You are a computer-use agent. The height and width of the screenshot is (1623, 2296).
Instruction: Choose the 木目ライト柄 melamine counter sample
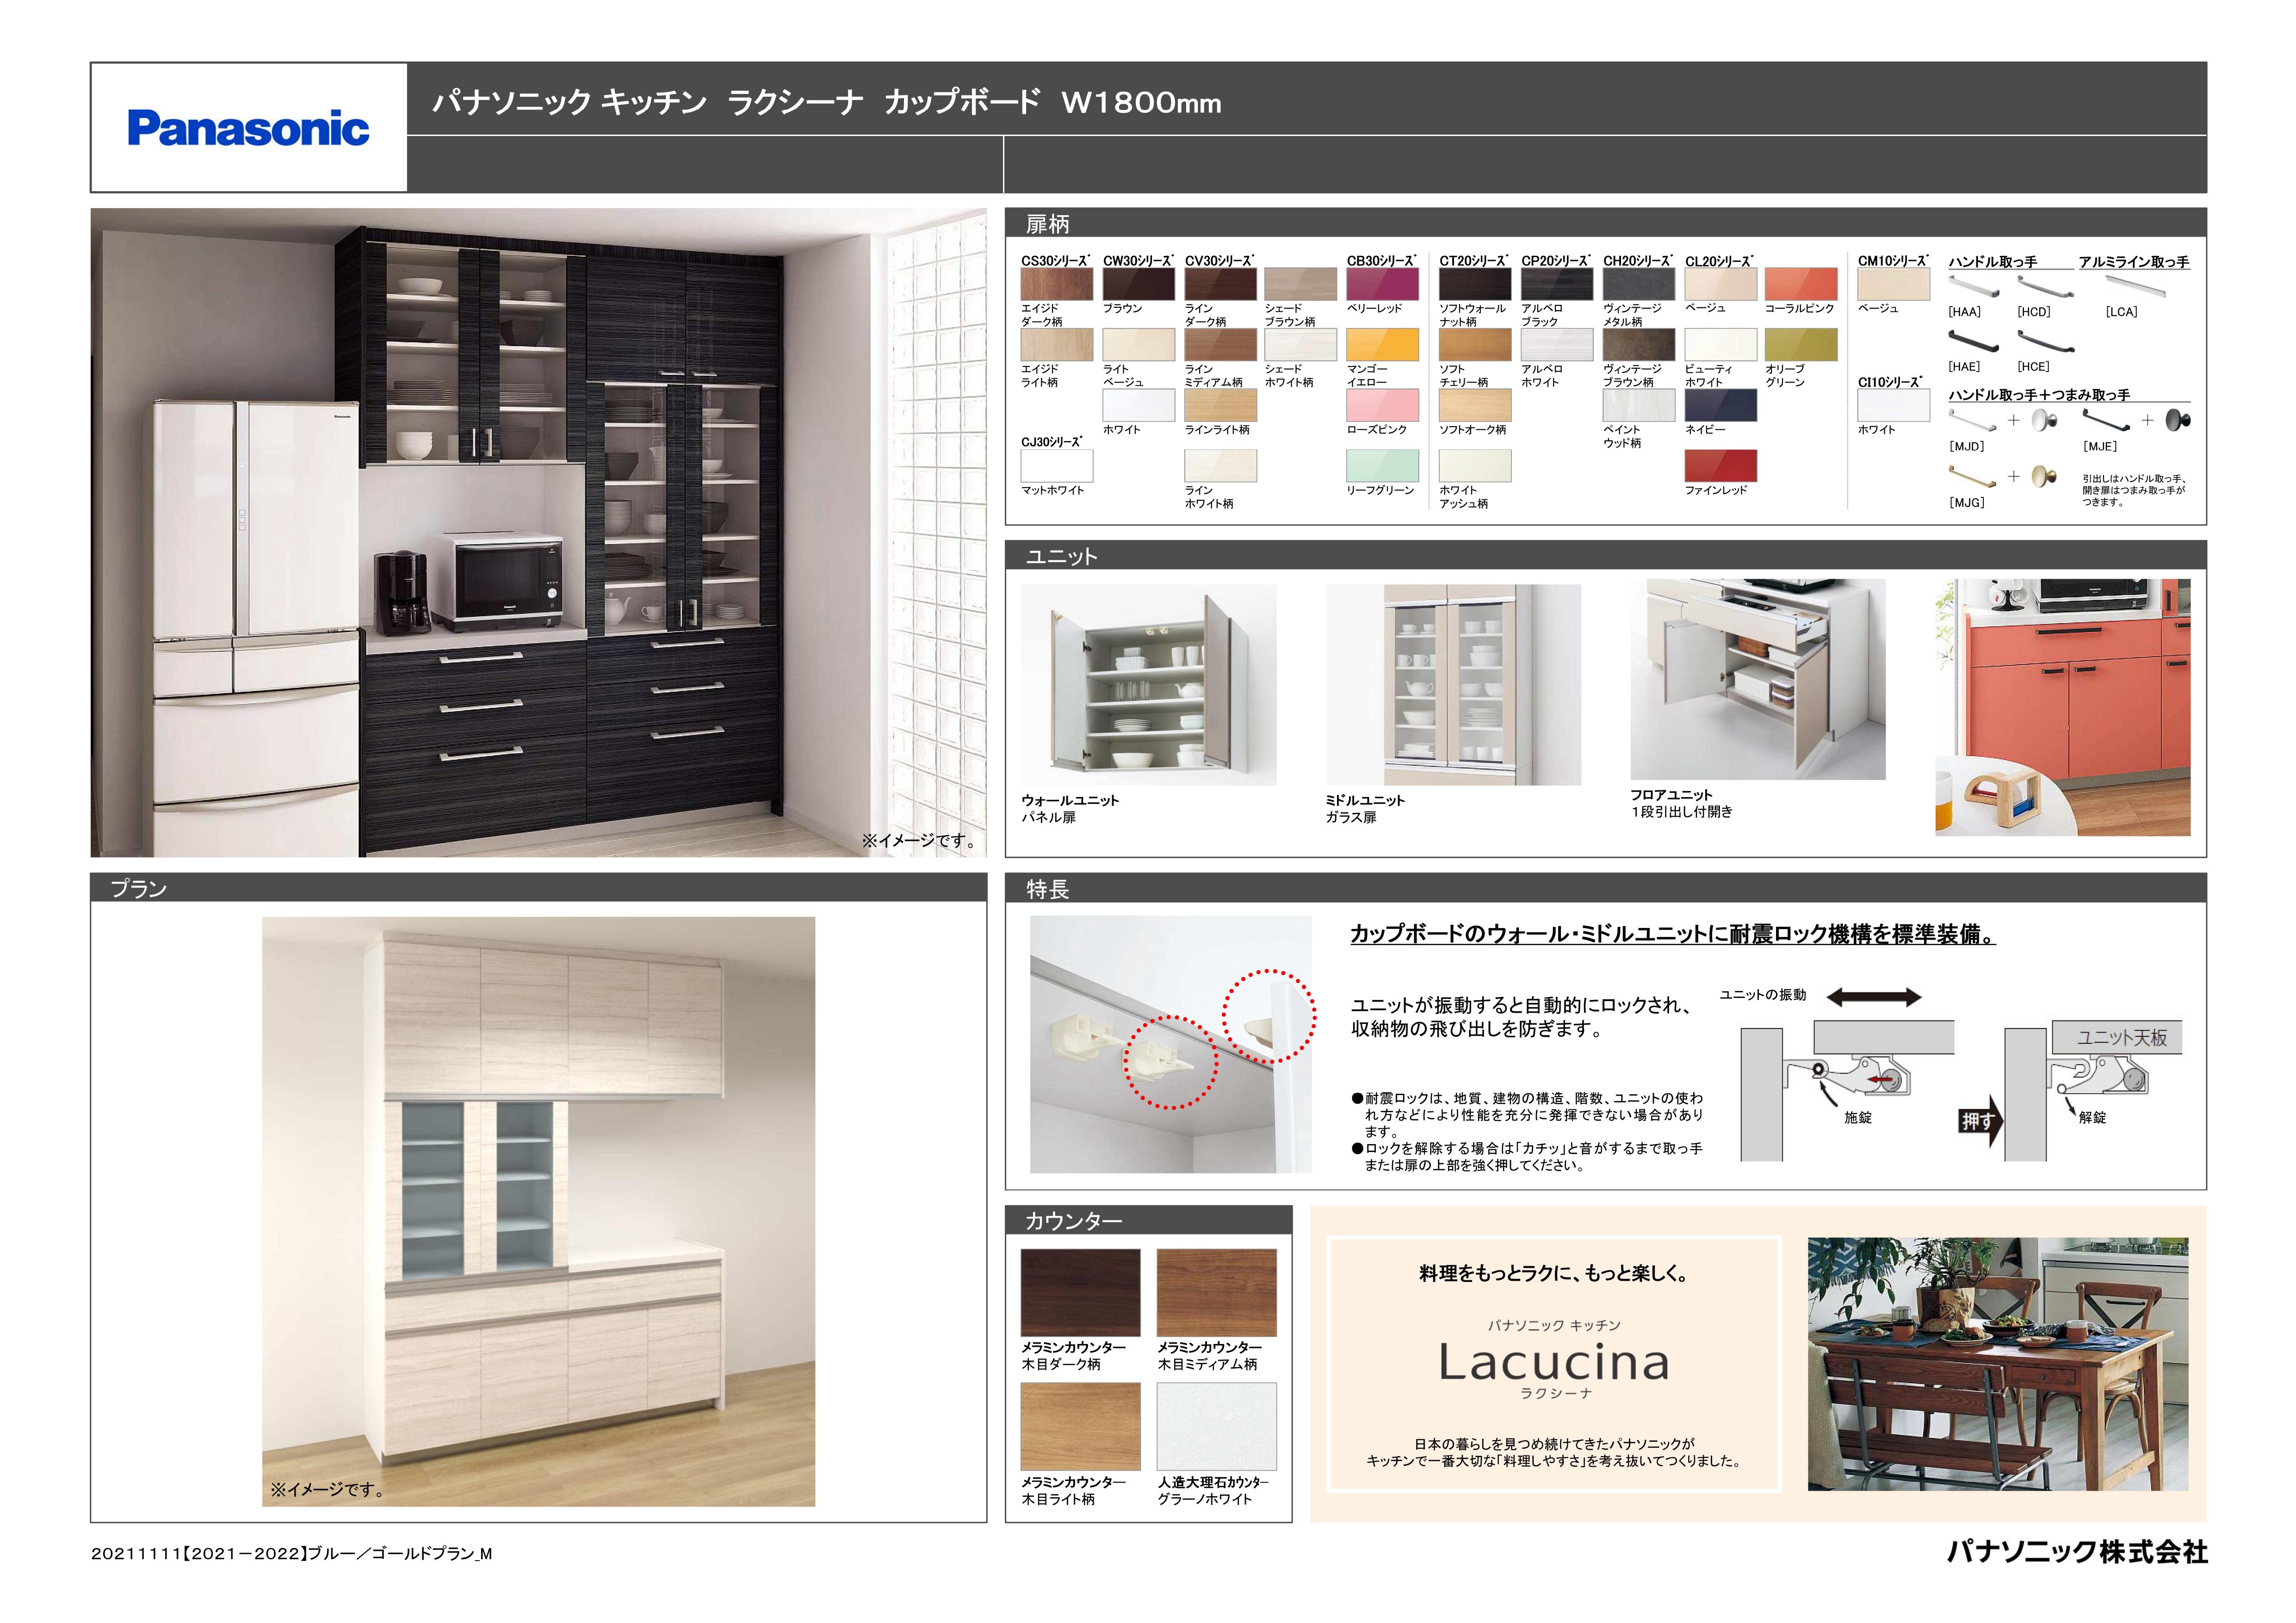1080,1427
